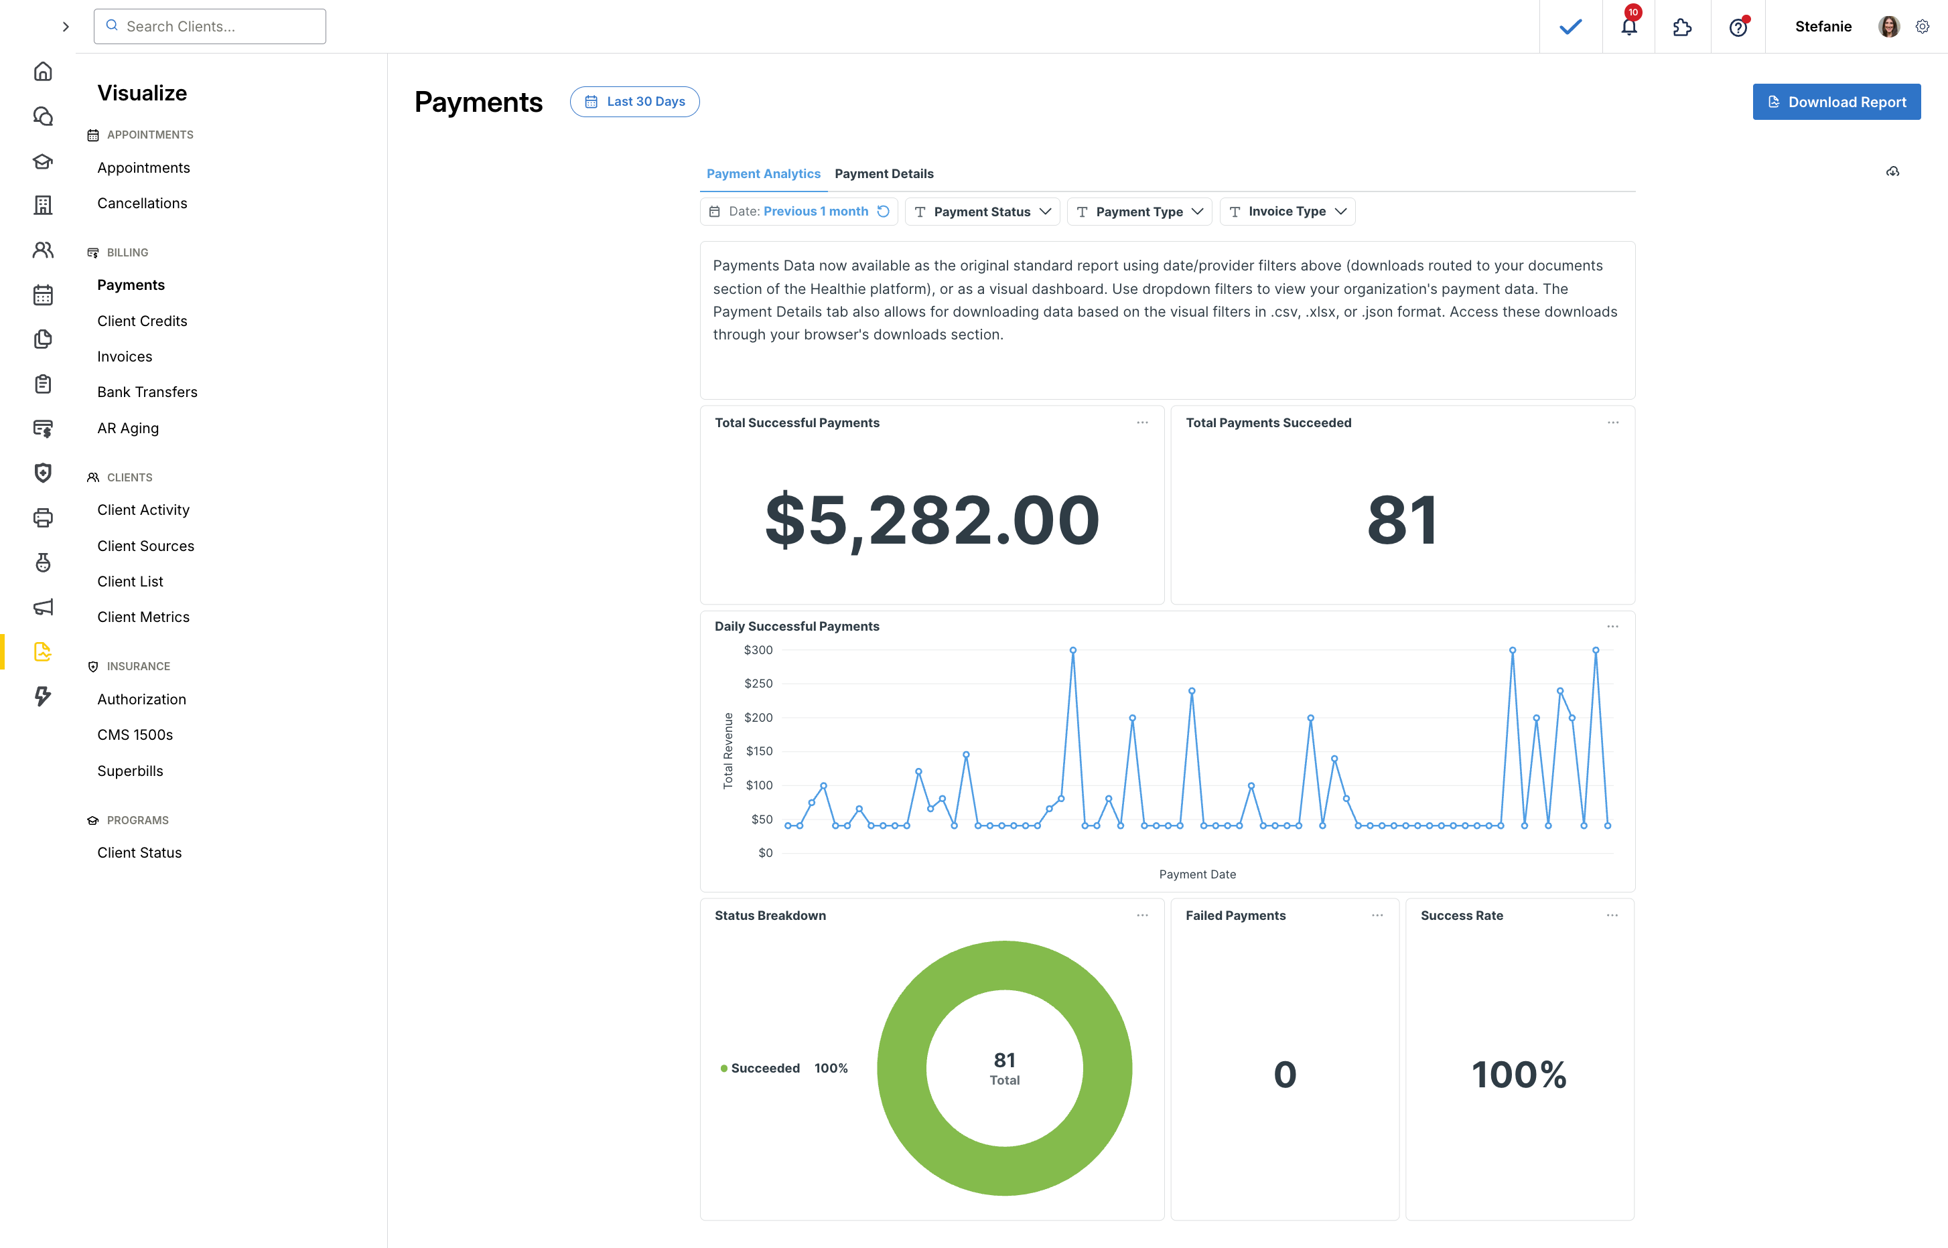Go to Home via sidebar icon

tap(43, 72)
